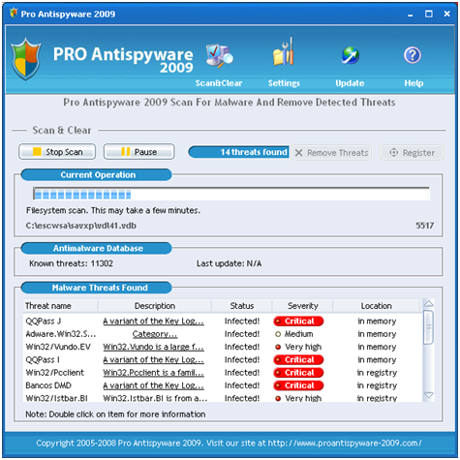Open the Adware.Win32 Category description link
Image resolution: width=460 pixels, height=460 pixels.
click(155, 334)
